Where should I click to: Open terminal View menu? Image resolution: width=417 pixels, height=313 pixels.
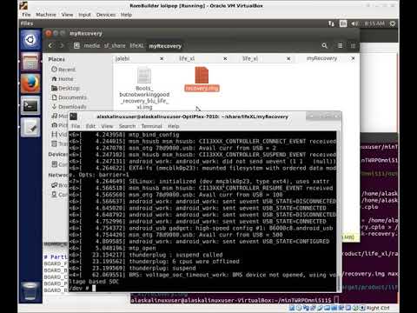tap(107, 126)
